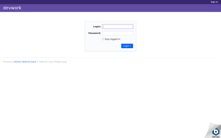Click the Login: field label
The image size is (221, 138).
pyautogui.click(x=97, y=26)
